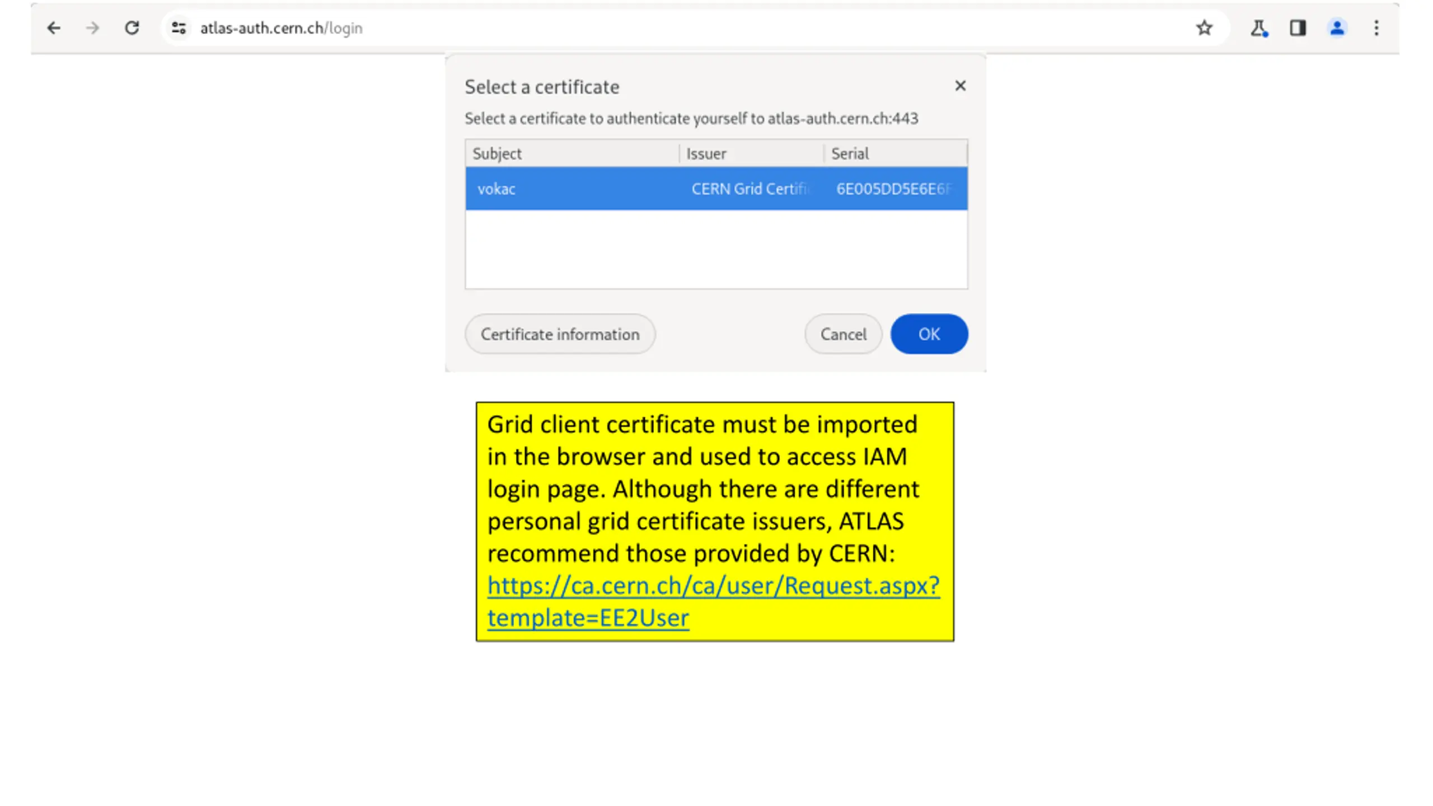Screen dimensions: 1433x806
Task: Sort certificates by Subject column header
Action: point(572,153)
